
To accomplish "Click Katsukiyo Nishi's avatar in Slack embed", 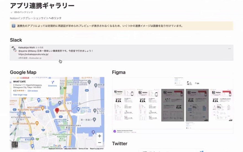I will [x=14, y=49].
